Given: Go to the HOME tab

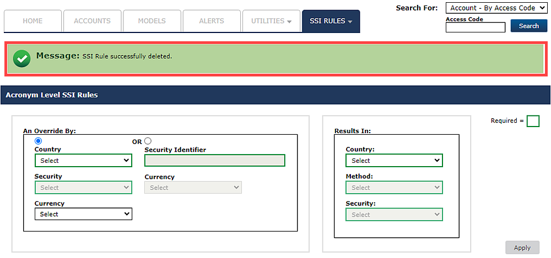Looking at the screenshot, I should (33, 21).
